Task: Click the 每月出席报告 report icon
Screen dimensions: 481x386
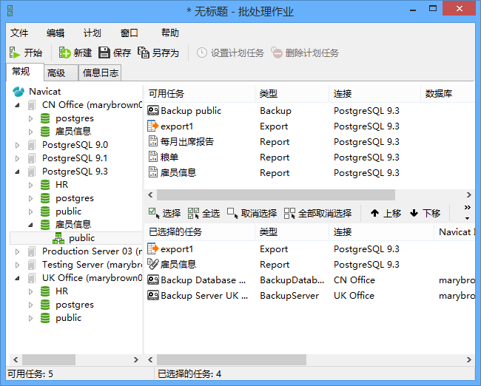Action: click(152, 141)
